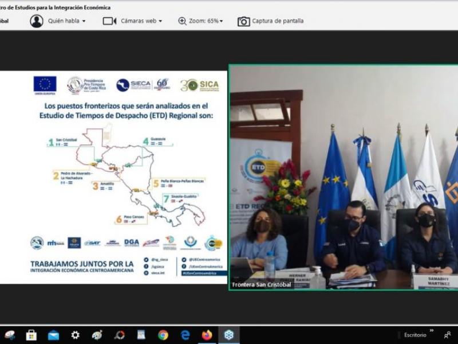Click the Escritorio toolbar label in taskbar
This screenshot has width=458, height=344.
pyautogui.click(x=414, y=335)
